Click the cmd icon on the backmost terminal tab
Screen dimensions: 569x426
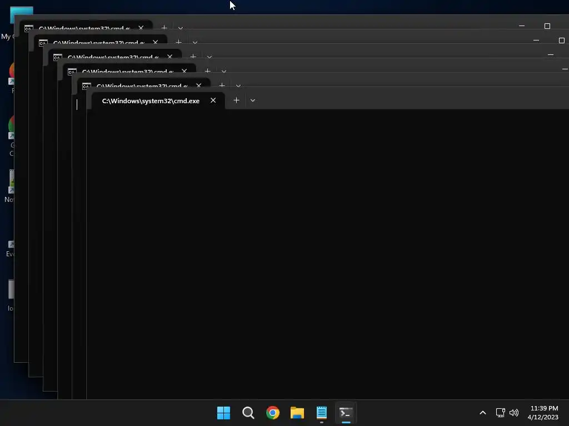(29, 28)
